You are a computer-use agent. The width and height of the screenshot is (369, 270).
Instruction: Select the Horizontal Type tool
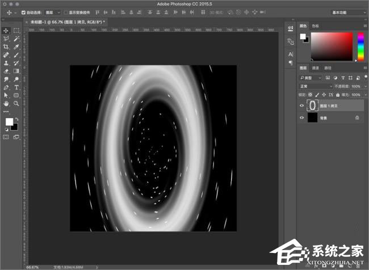(16, 88)
